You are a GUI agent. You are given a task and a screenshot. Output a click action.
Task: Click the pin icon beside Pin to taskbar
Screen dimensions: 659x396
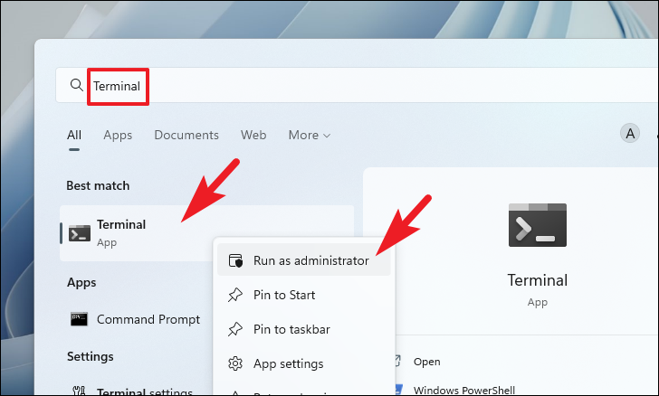[x=235, y=329]
